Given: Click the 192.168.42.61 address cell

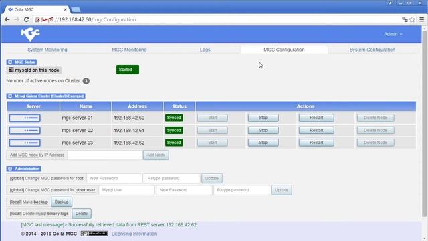Looking at the screenshot, I should (x=137, y=131).
